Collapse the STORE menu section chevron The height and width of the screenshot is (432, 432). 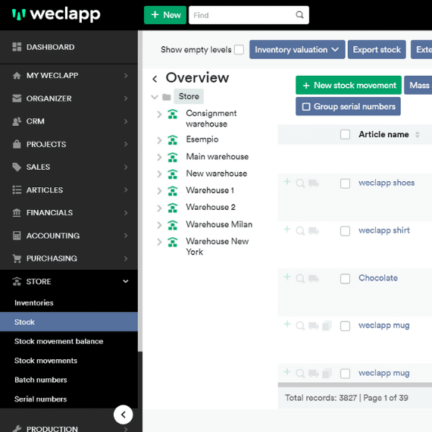tap(126, 281)
